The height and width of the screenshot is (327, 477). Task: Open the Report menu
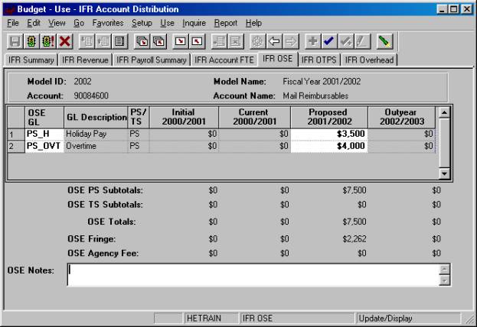[x=225, y=23]
